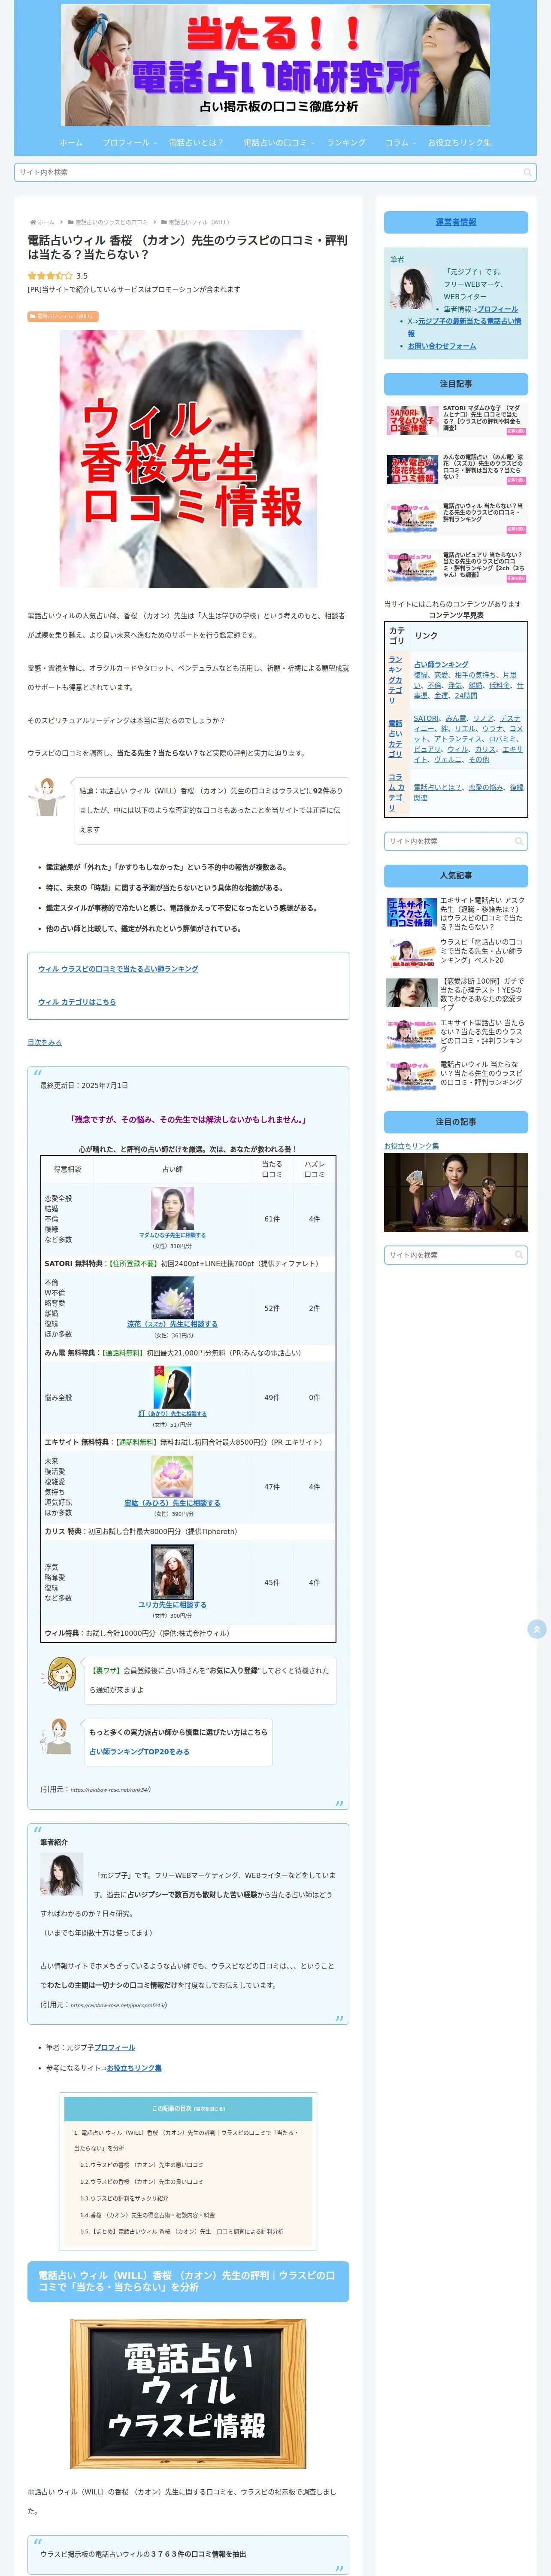This screenshot has height=2576, width=551.
Task: Open contents item 1.5 まとめ
Action: click(181, 2231)
